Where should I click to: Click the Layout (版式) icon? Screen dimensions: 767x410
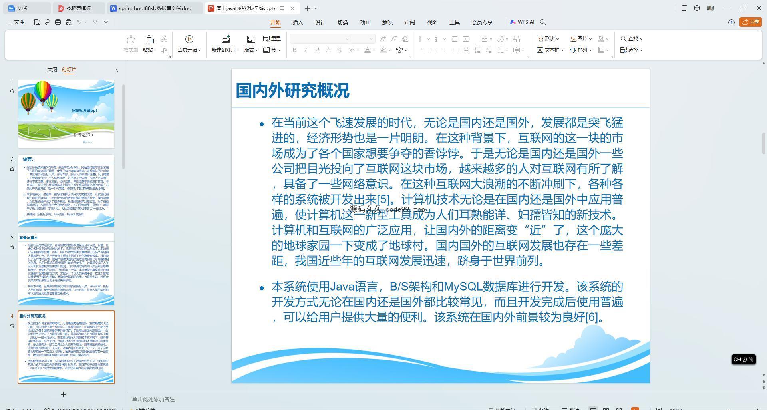(x=251, y=39)
